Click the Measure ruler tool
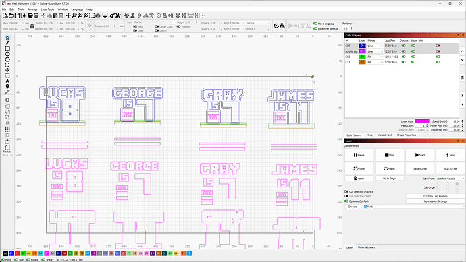This screenshot has height=262, width=466. coord(7,92)
